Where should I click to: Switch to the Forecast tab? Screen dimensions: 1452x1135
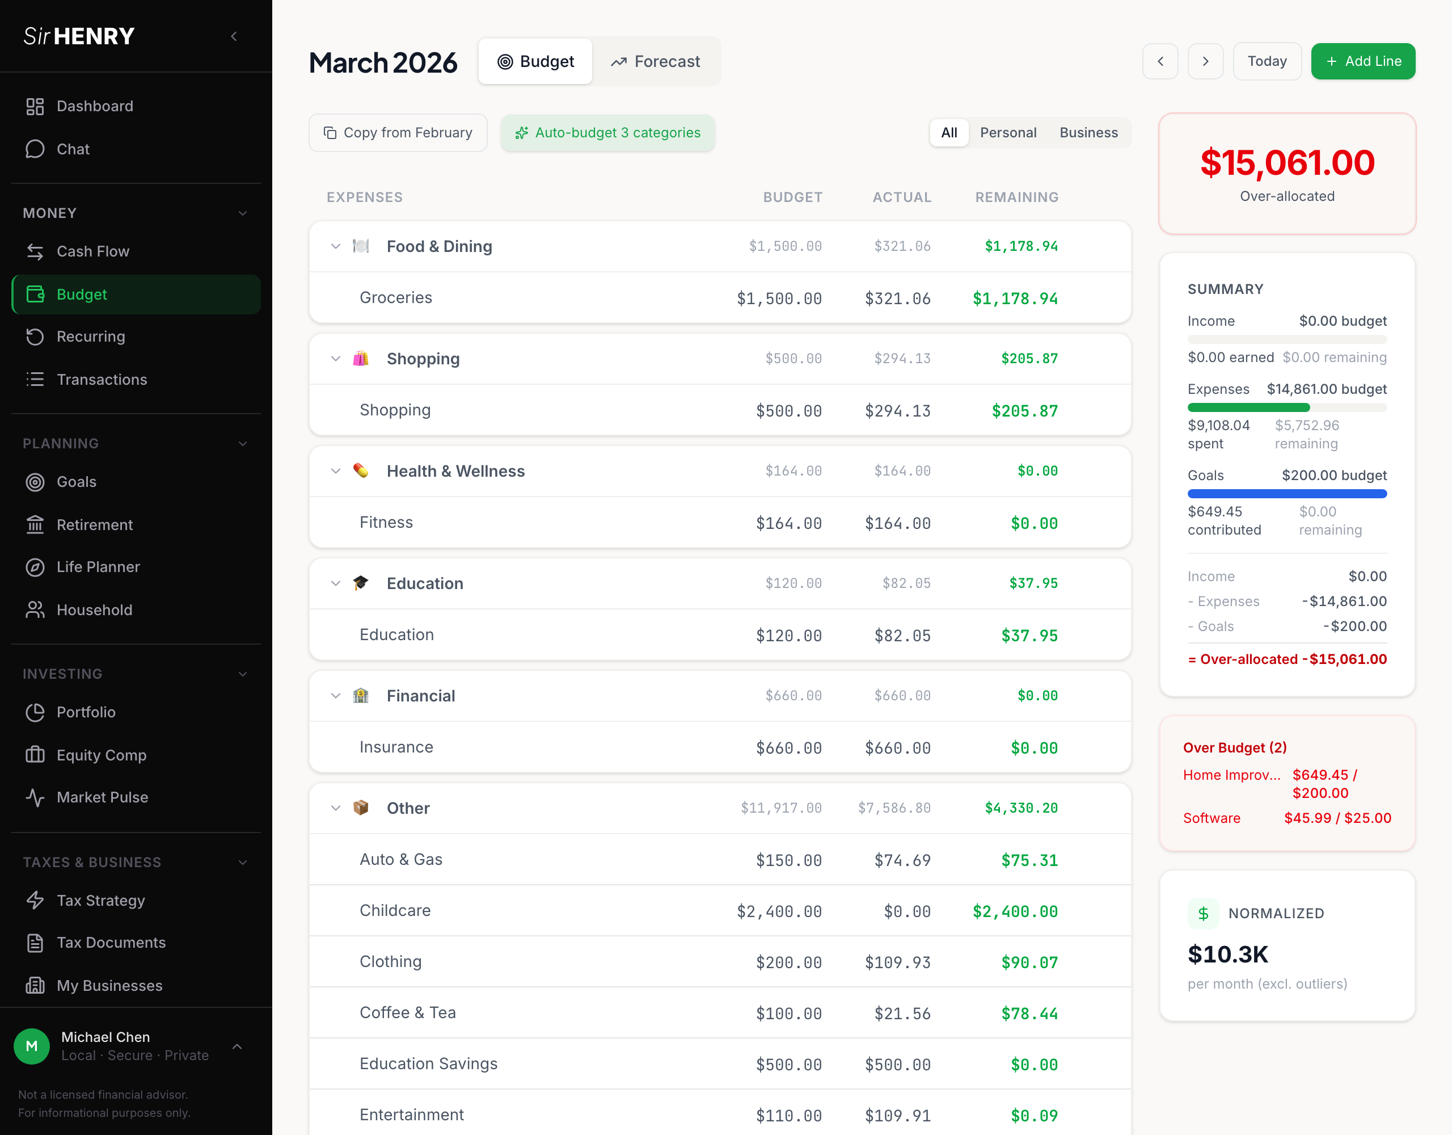point(656,61)
